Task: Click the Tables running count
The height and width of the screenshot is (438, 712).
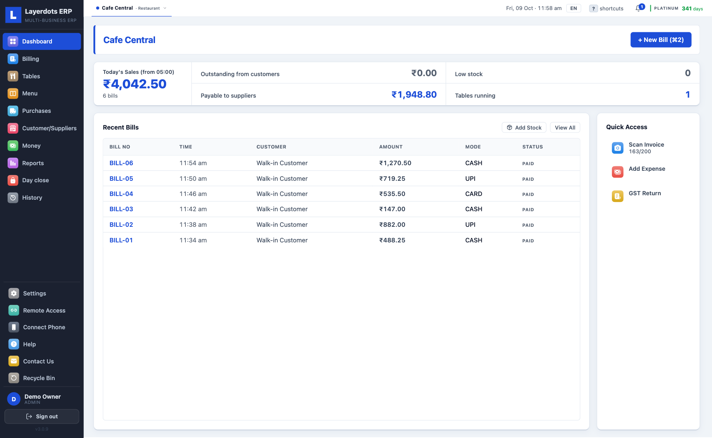Action: tap(688, 95)
